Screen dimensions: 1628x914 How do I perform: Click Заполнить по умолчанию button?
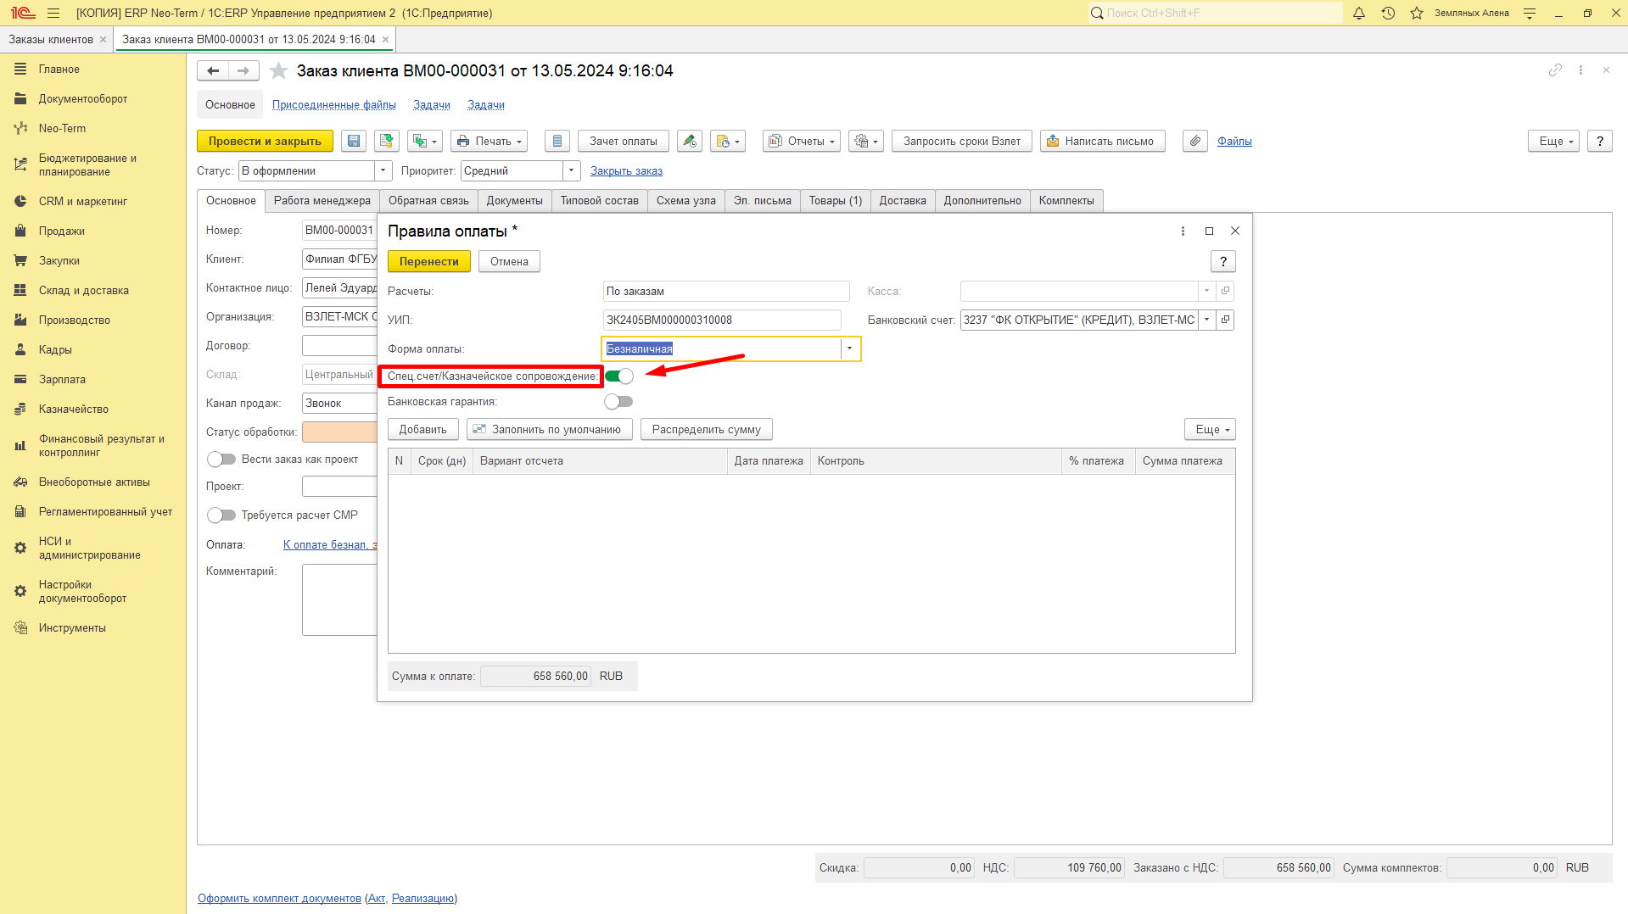pos(549,429)
